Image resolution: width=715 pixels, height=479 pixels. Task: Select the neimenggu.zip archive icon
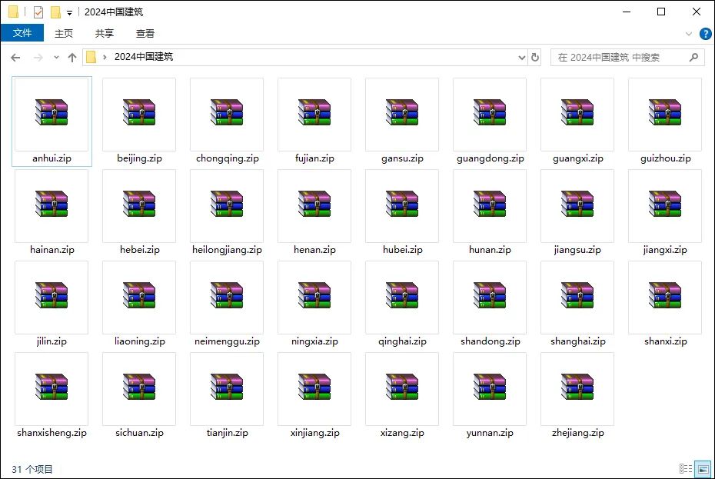point(227,295)
